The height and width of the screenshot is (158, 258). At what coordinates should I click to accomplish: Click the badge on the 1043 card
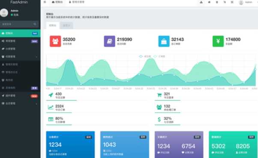143,137
